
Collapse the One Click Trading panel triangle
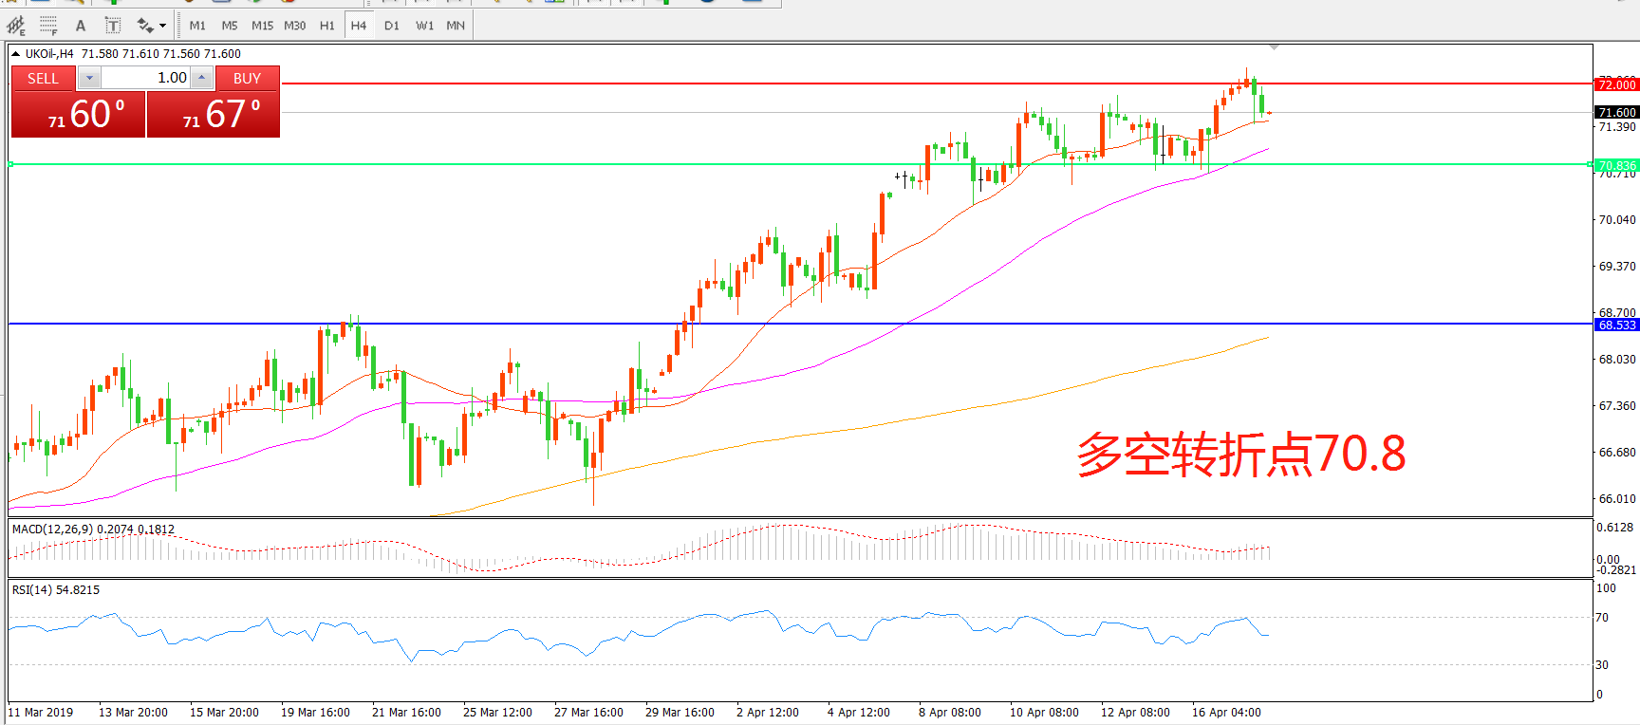click(16, 54)
